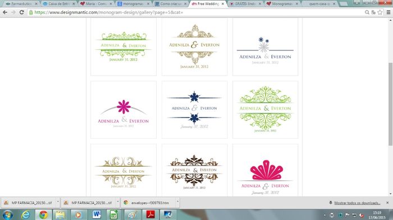393x220 pixels.
Task: Select the green ornate banner monogram
Action: 124,46
